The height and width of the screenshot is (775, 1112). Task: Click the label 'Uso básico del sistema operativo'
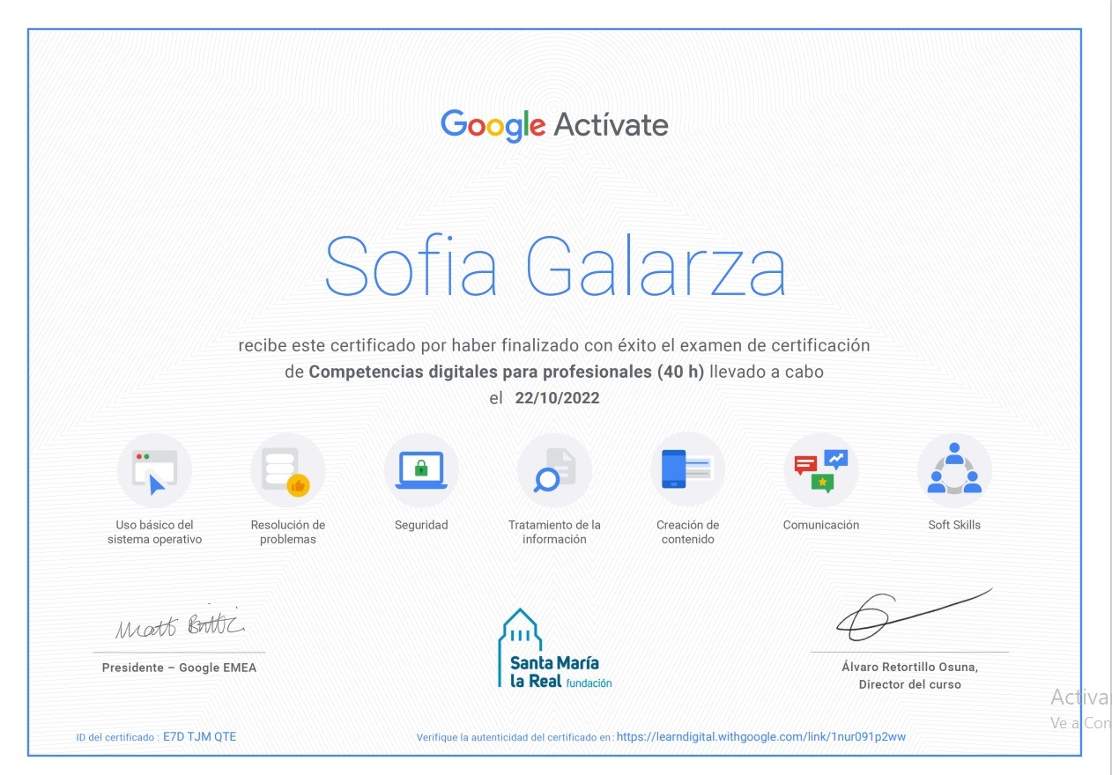click(155, 532)
